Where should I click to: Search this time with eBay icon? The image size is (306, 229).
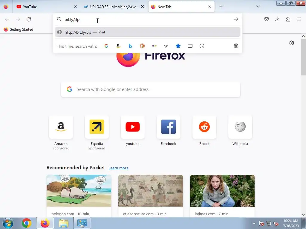[154, 46]
